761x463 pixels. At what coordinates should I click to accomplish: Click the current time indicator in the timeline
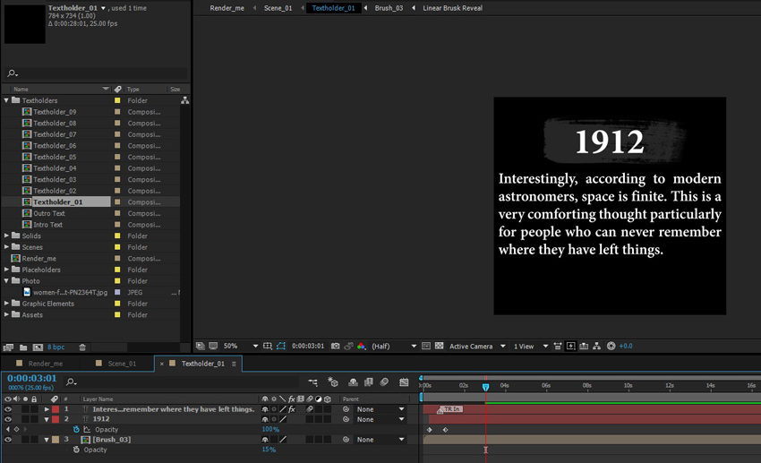point(485,387)
